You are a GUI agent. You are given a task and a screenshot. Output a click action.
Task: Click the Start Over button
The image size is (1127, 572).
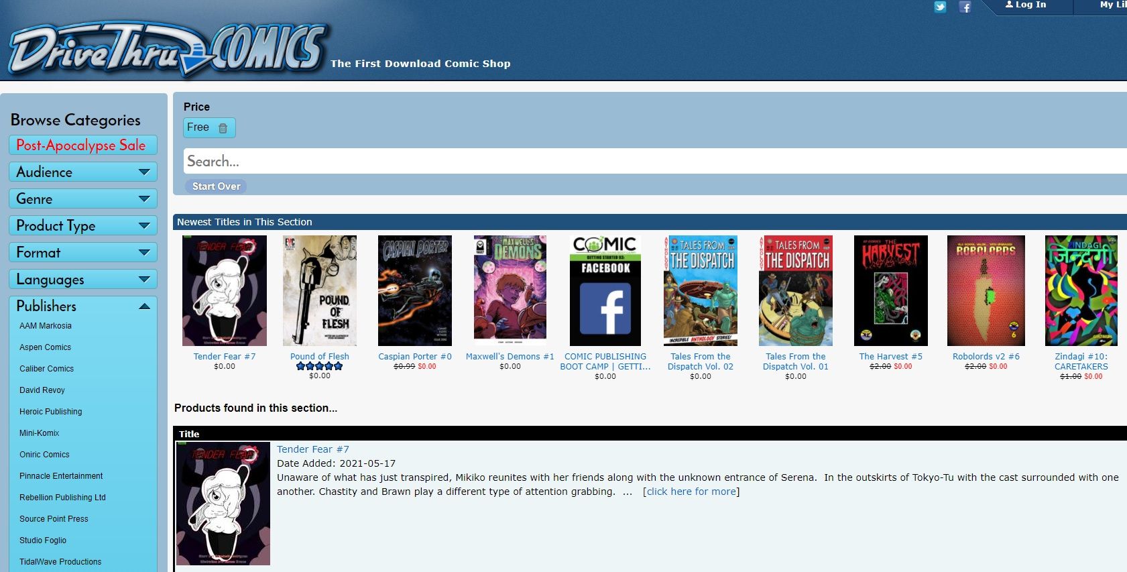[216, 186]
